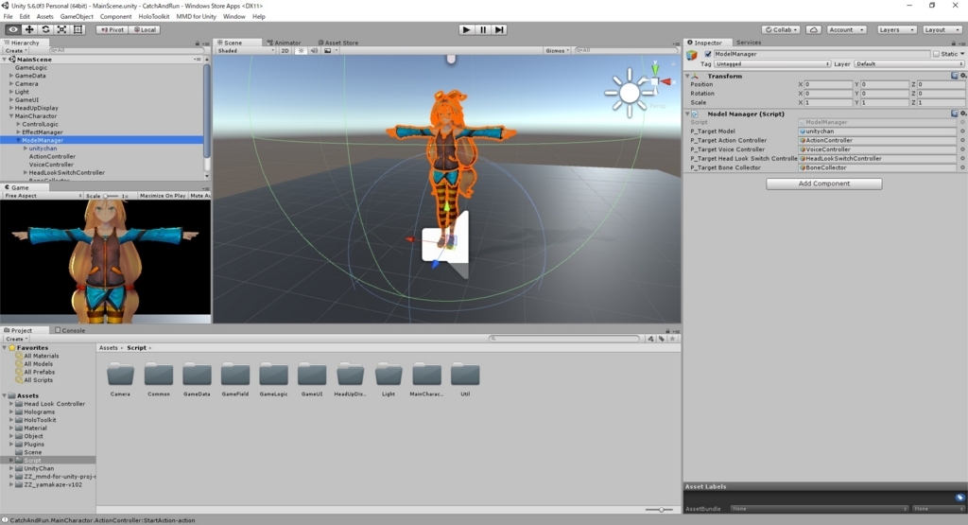Toggle the Hierarchy panel lock icon
968x525 pixels.
(x=198, y=44)
